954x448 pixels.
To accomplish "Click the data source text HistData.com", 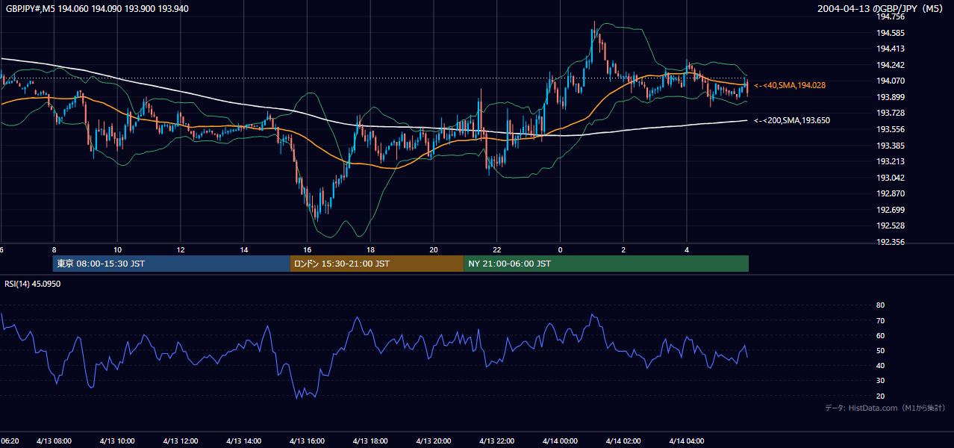I will 873,408.
